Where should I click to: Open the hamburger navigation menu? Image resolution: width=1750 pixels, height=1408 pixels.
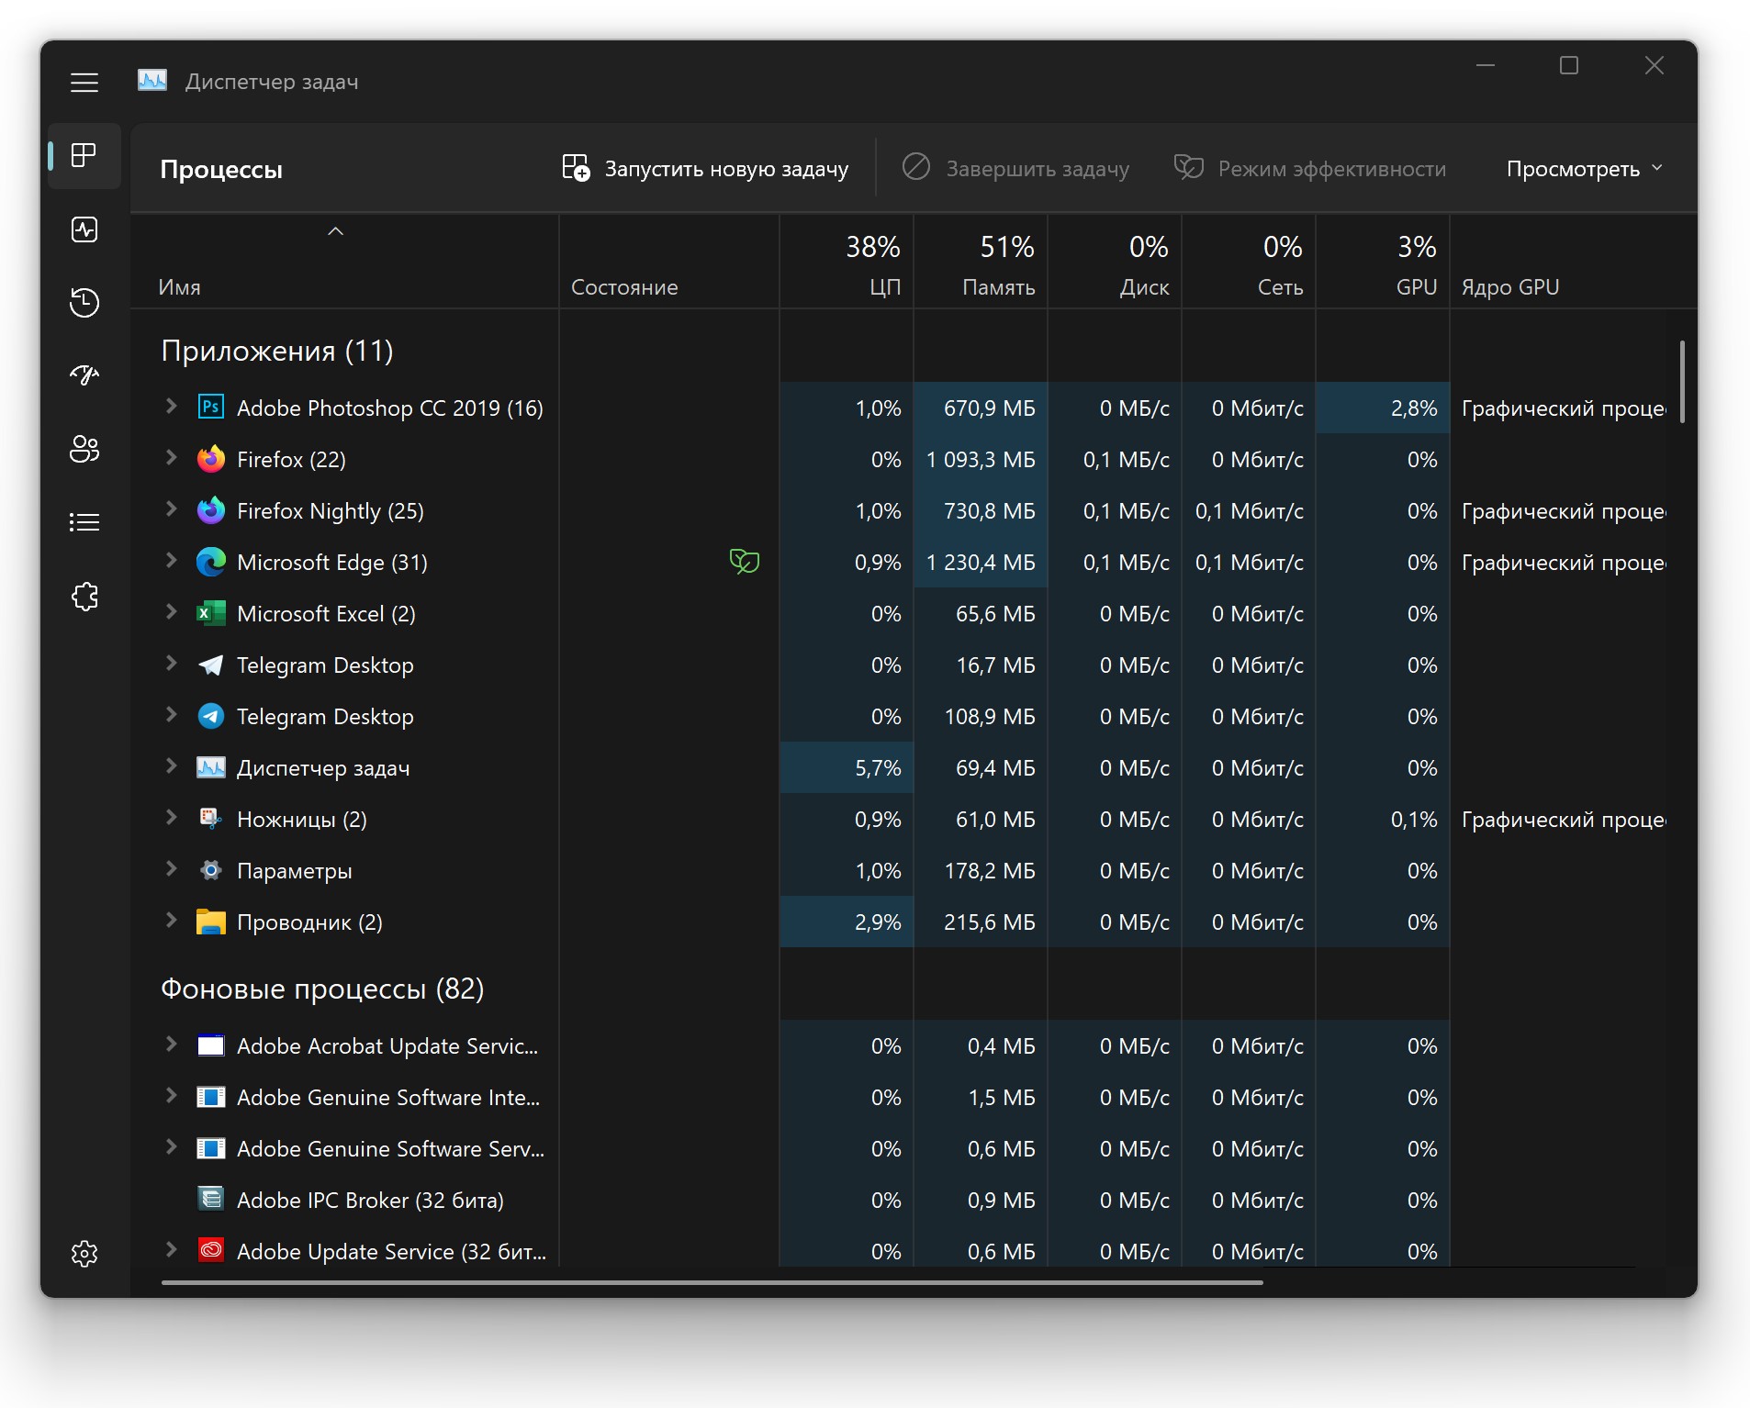84,83
